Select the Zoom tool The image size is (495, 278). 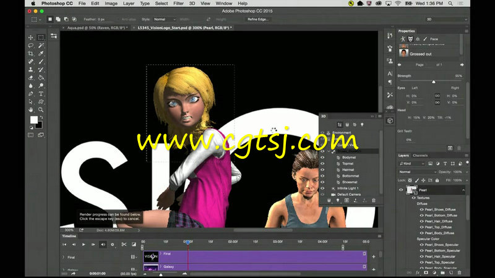tap(41, 110)
